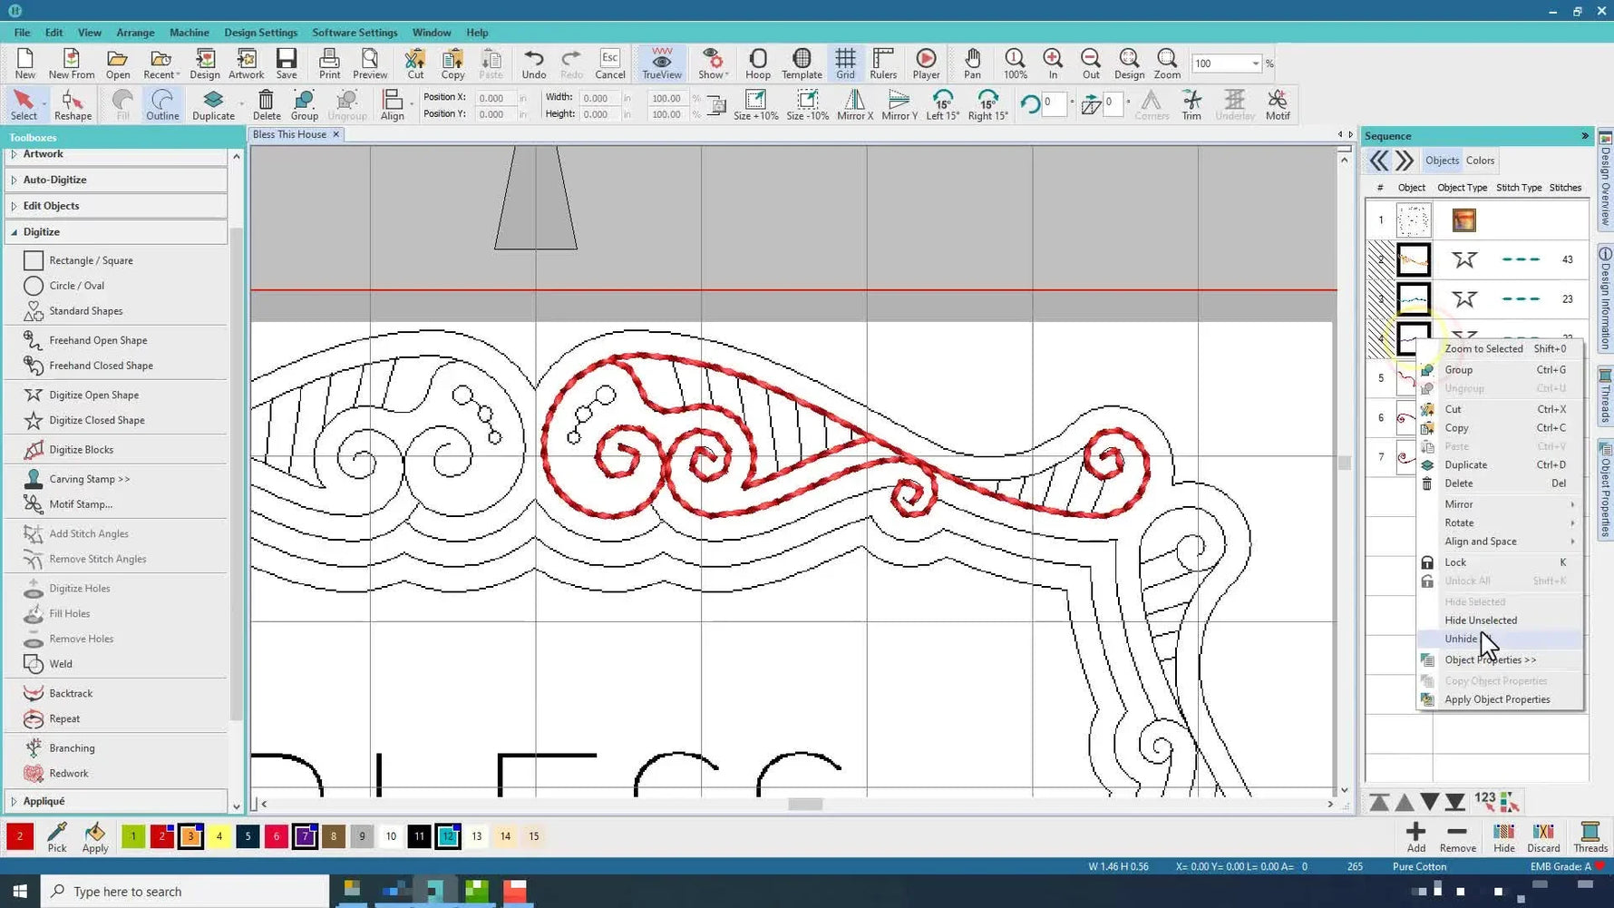1614x908 pixels.
Task: Select the Mirror X tool
Action: (853, 103)
